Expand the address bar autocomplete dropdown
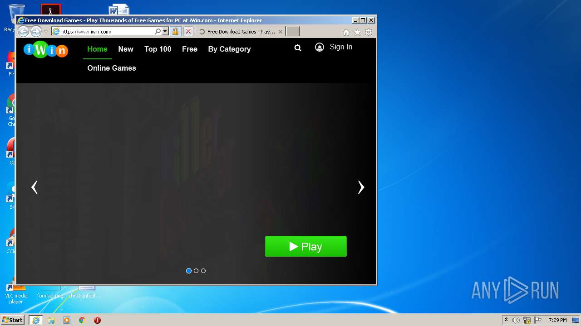 click(x=165, y=31)
